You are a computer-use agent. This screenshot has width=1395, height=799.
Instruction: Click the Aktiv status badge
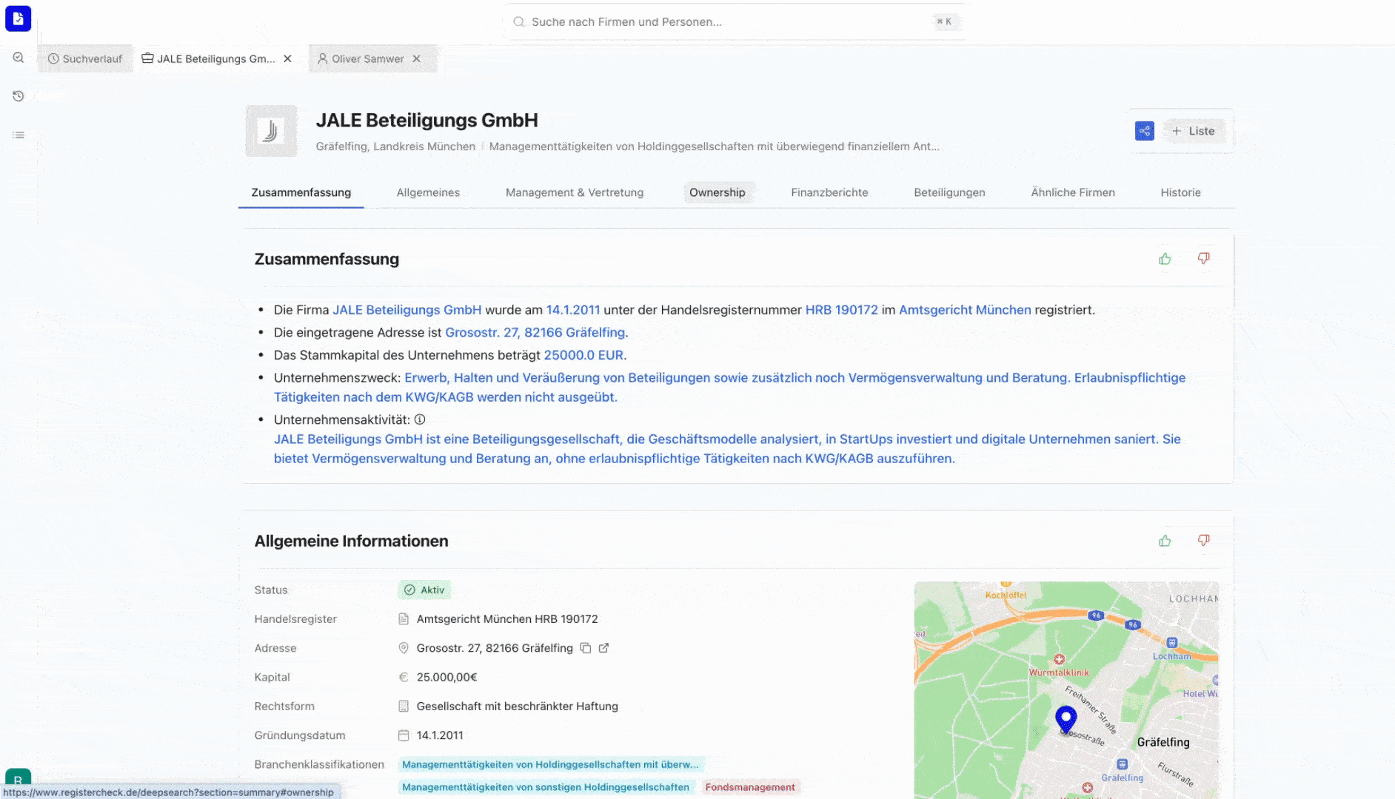tap(425, 590)
